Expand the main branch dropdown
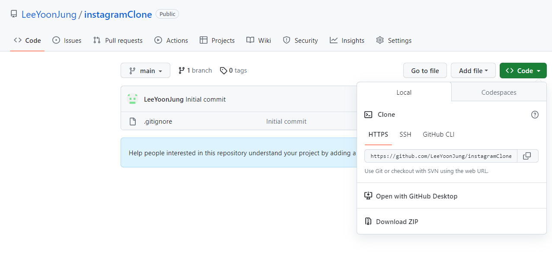552x253 pixels. click(x=145, y=70)
